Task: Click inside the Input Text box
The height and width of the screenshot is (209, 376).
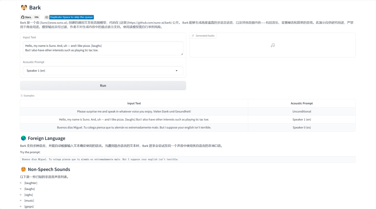Action: (103, 48)
